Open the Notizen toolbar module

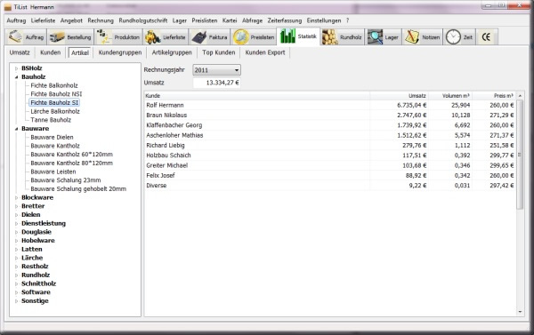(422, 37)
